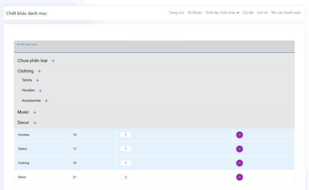
Task: Remove the Tshirts row using minus button
Action: [239, 149]
